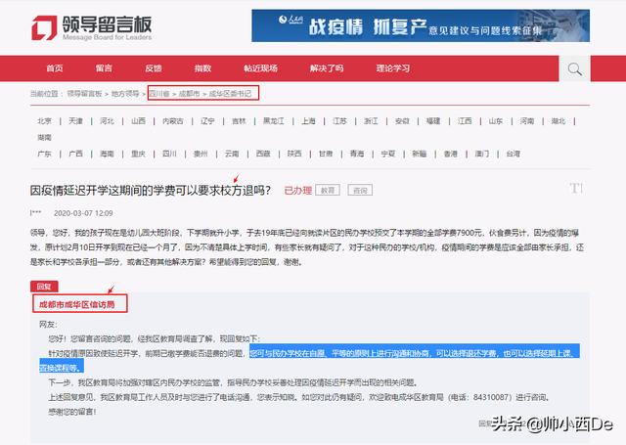
Task: Open the 指数 navigation item
Action: [202, 68]
